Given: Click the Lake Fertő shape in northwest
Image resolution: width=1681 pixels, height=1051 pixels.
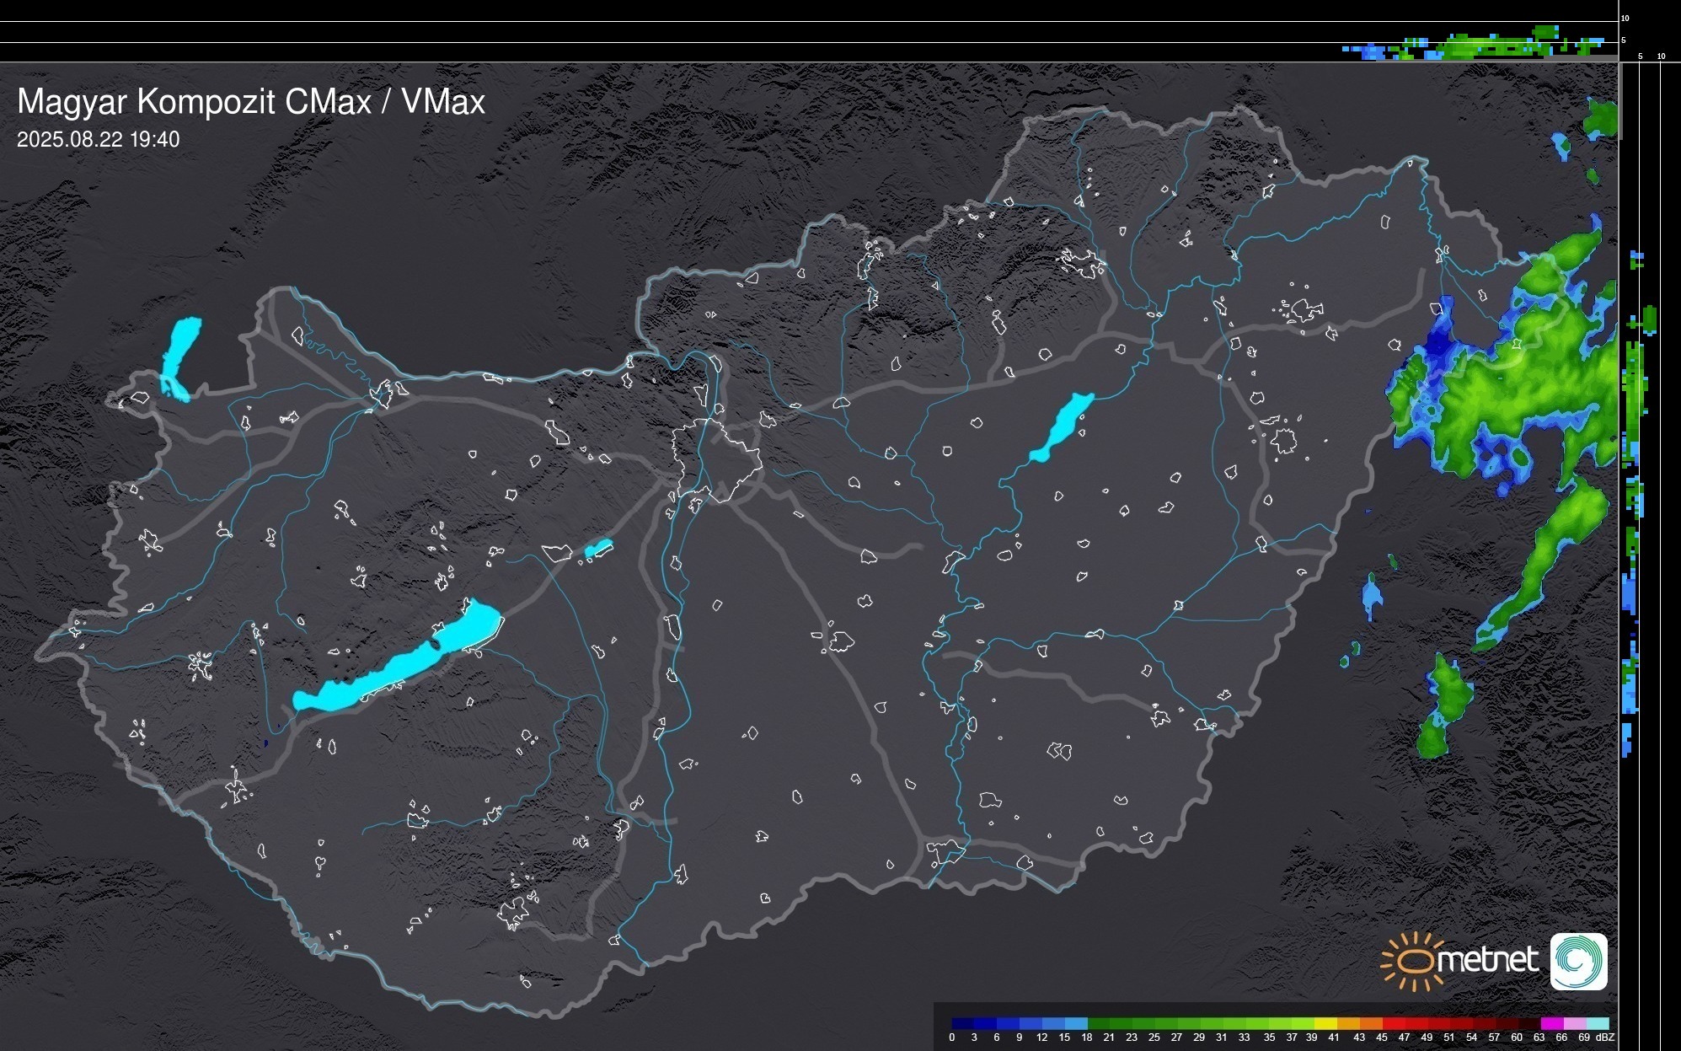Looking at the screenshot, I should coord(180,352).
